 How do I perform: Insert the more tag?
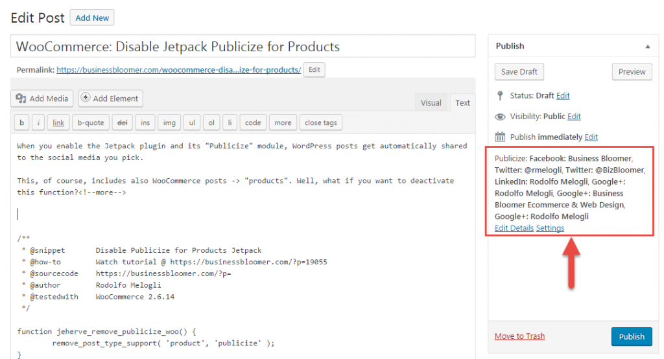[x=283, y=122]
